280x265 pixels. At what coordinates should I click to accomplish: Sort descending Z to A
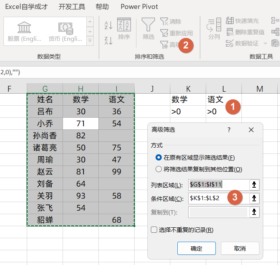tap(108, 41)
